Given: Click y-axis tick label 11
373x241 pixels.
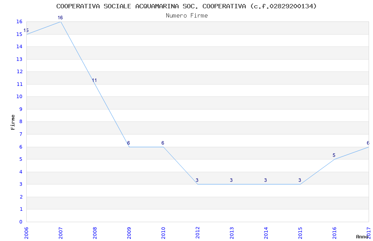Looking at the screenshot, I should pos(19,84).
